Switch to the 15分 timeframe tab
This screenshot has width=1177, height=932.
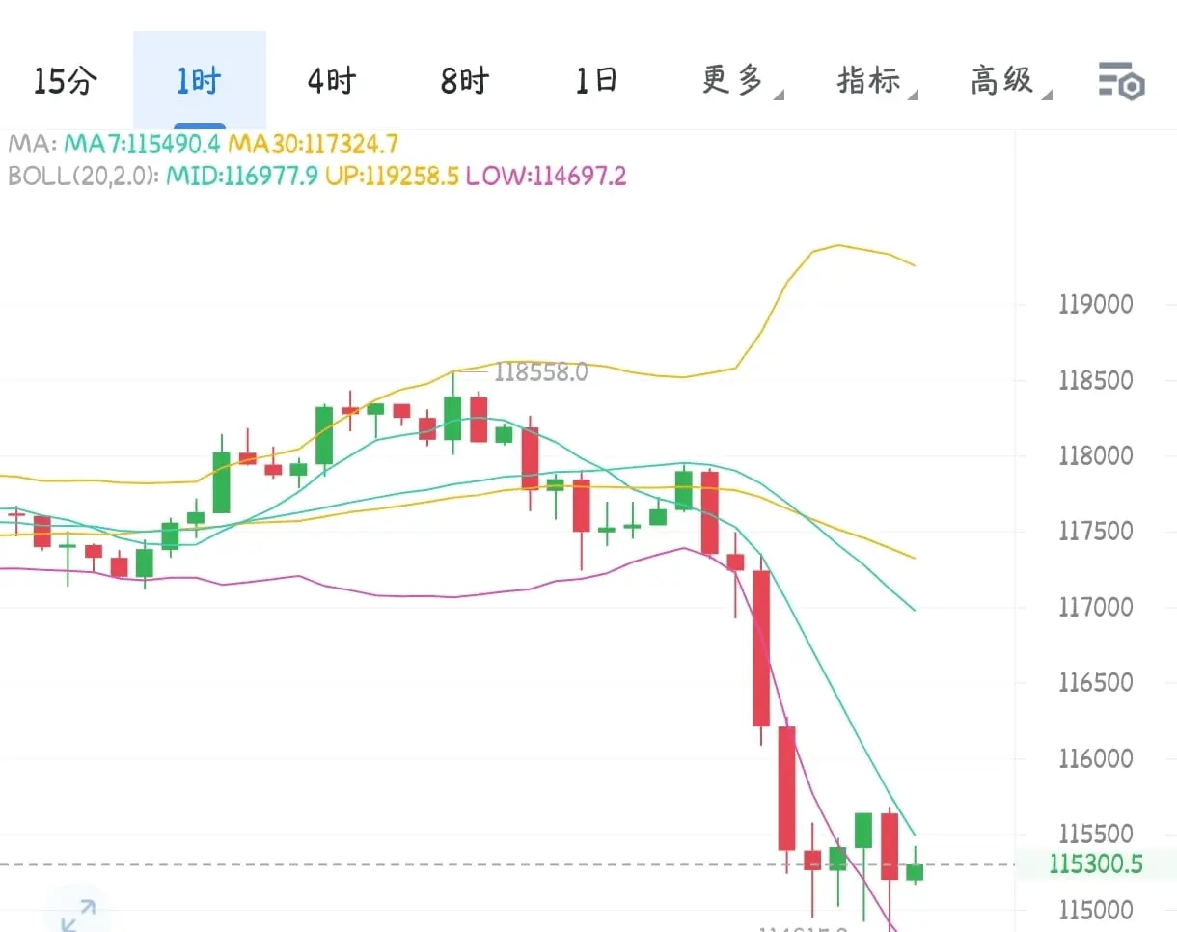coord(66,81)
